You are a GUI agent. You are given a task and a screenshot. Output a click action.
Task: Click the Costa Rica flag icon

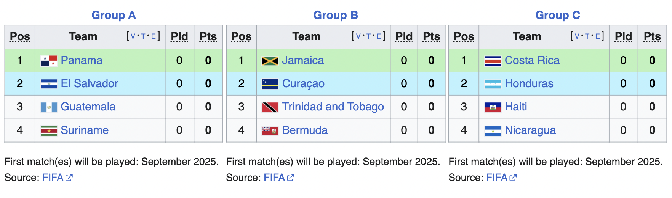pyautogui.click(x=493, y=61)
